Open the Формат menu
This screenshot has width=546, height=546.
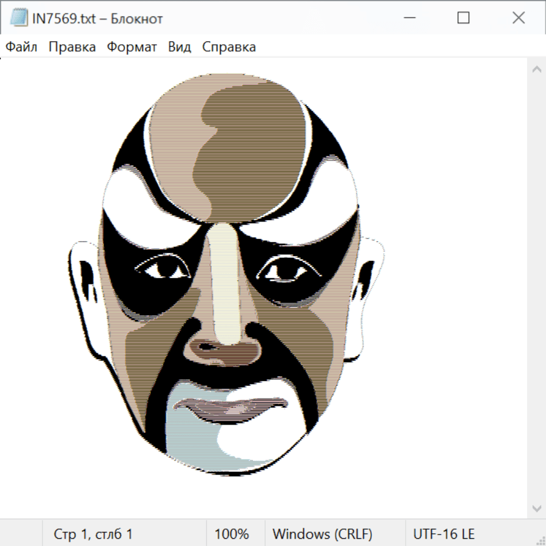132,47
